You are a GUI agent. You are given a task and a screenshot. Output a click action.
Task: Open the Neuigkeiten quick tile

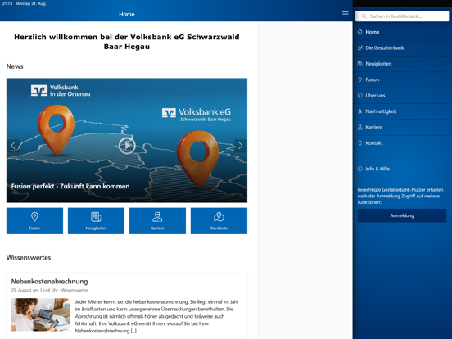(96, 221)
